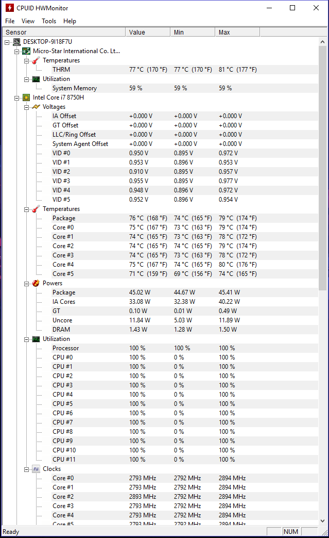Viewport: 329px width, 538px height.
Task: Collapse the CPU Temperatures node above Package
Action: point(26,209)
